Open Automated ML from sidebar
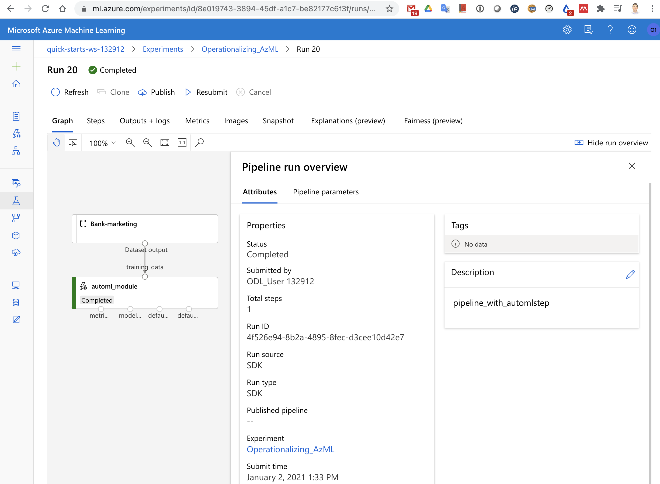The image size is (660, 484). click(x=16, y=134)
